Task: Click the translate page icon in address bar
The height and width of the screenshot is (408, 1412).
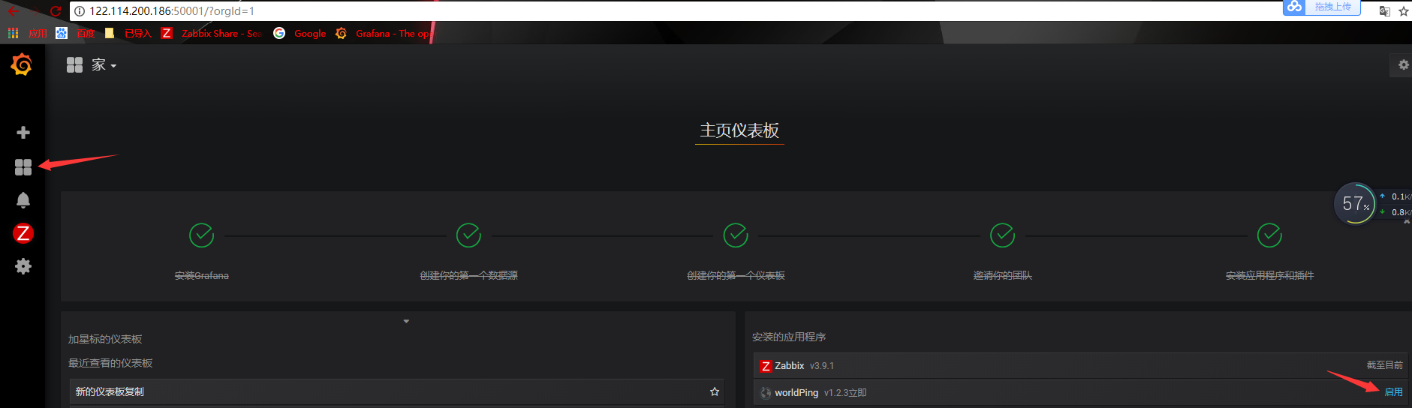Action: point(1385,11)
